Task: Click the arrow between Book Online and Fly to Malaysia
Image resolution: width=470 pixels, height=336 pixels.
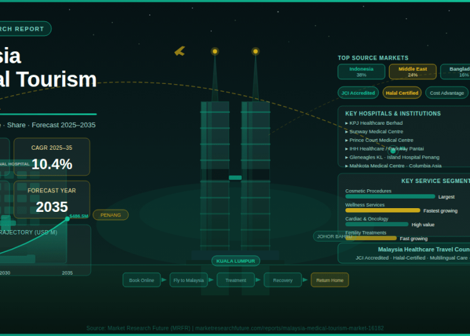Action: point(164,280)
